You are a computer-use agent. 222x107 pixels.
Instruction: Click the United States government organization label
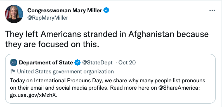coord(65,71)
